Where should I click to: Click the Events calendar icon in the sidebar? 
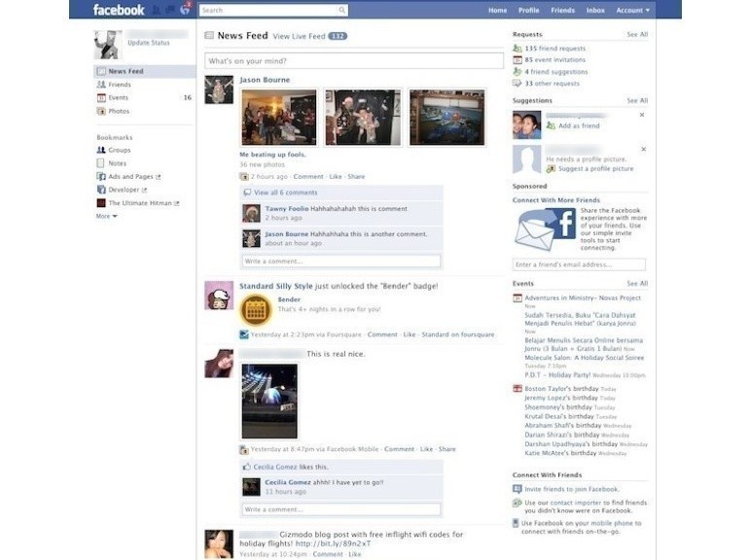[x=101, y=98]
